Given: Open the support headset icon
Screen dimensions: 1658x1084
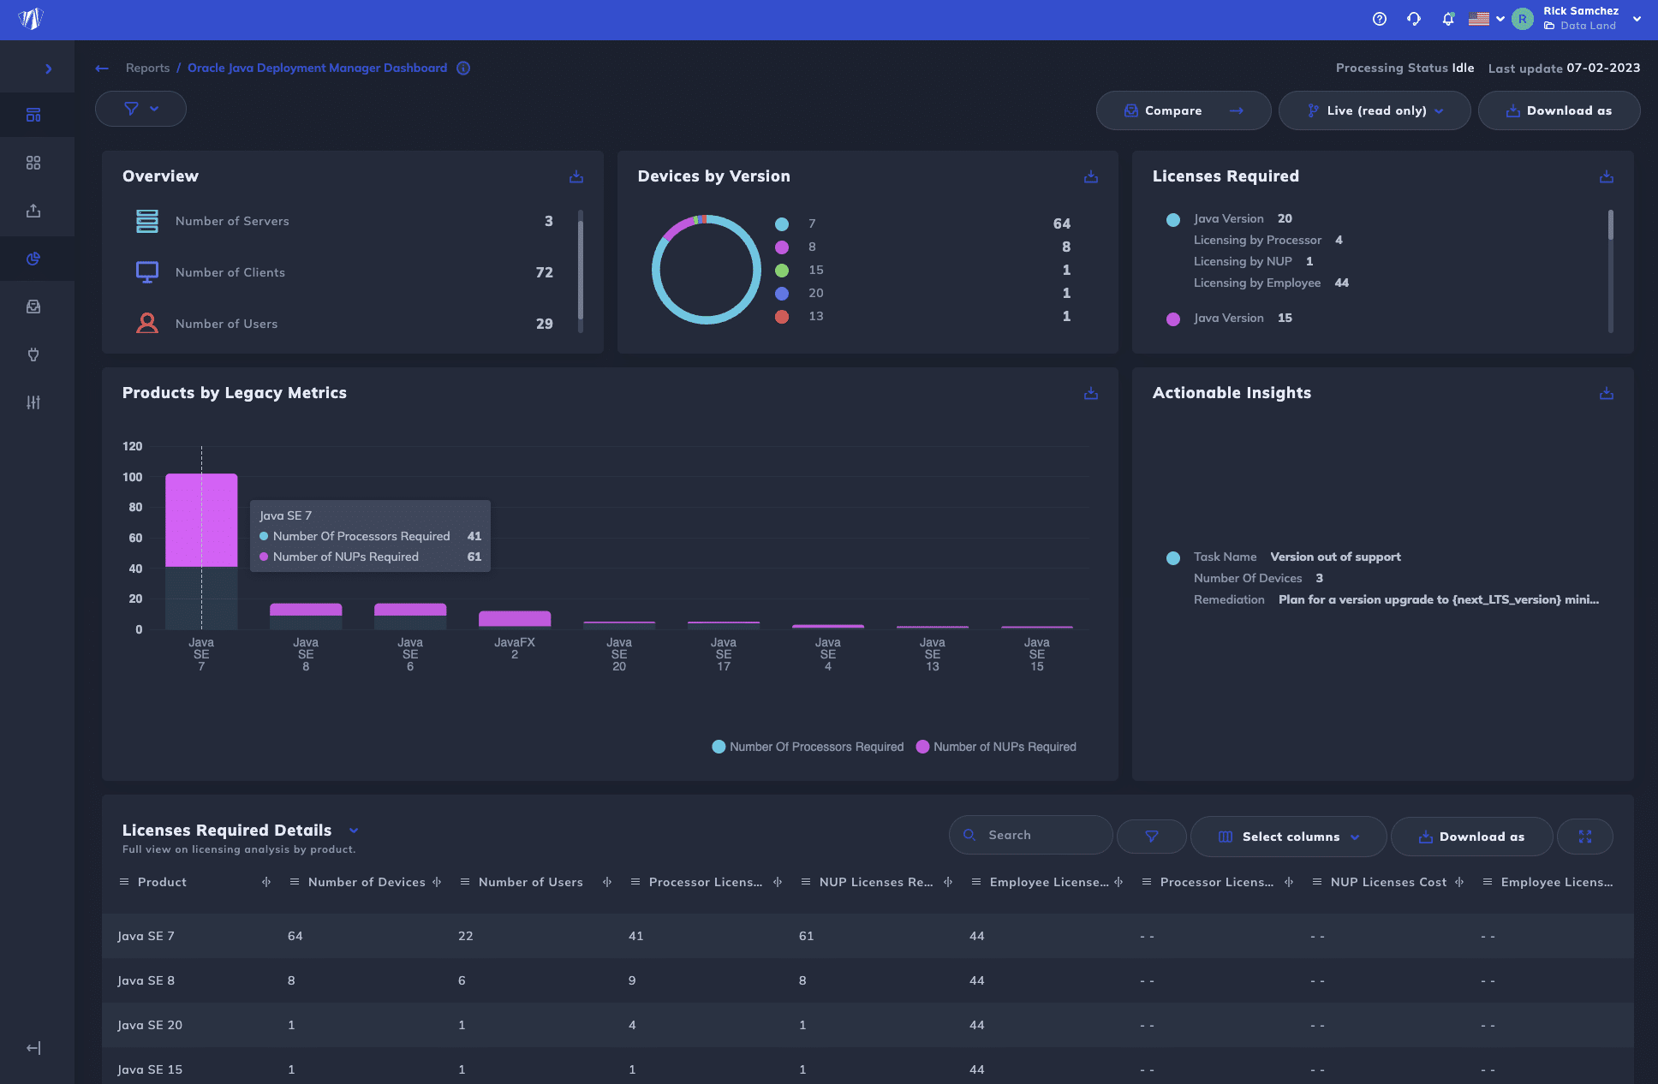Looking at the screenshot, I should click(x=1414, y=19).
